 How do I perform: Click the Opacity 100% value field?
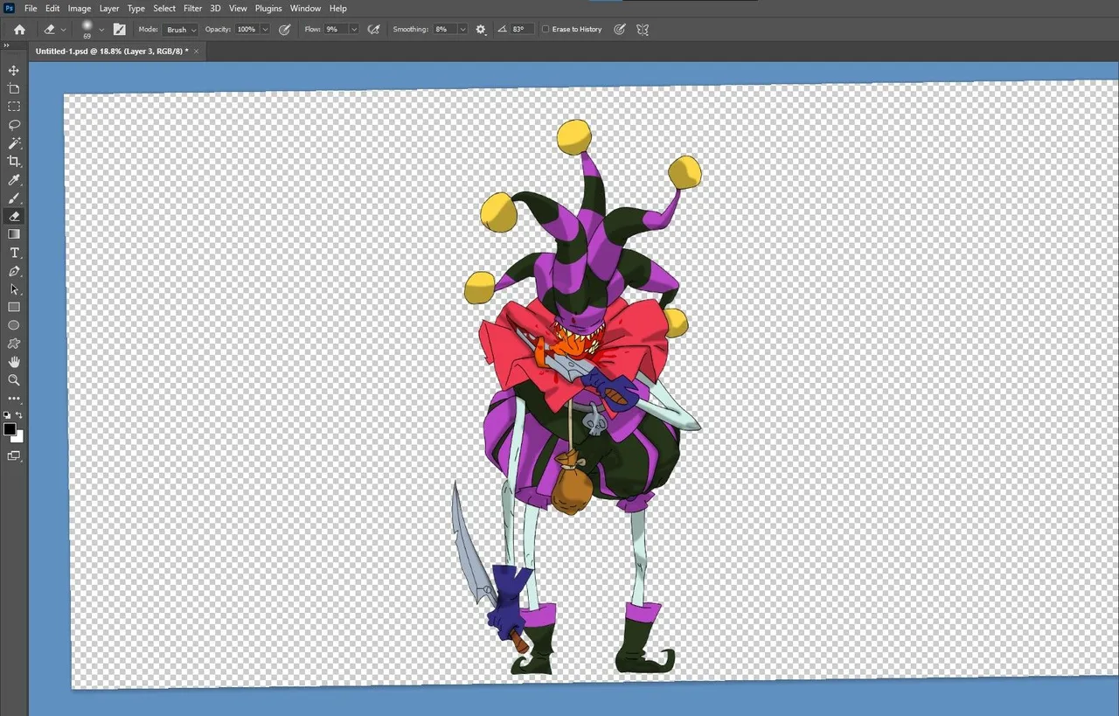(247, 29)
